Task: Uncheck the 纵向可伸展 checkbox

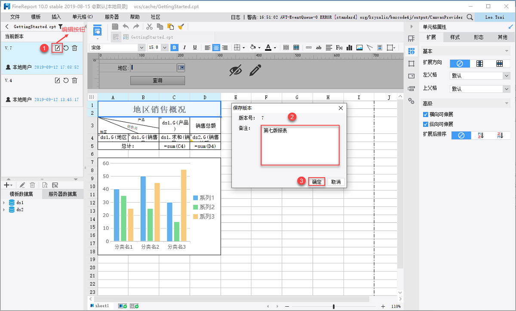Action: pyautogui.click(x=426, y=124)
